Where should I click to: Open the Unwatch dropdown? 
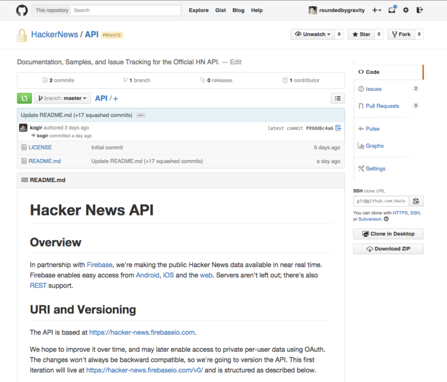click(312, 34)
